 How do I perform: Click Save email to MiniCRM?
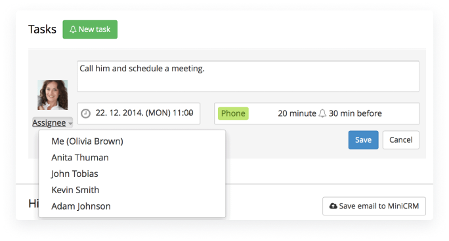click(374, 206)
